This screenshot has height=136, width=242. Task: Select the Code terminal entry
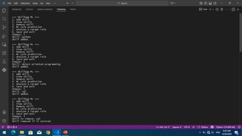203,9
